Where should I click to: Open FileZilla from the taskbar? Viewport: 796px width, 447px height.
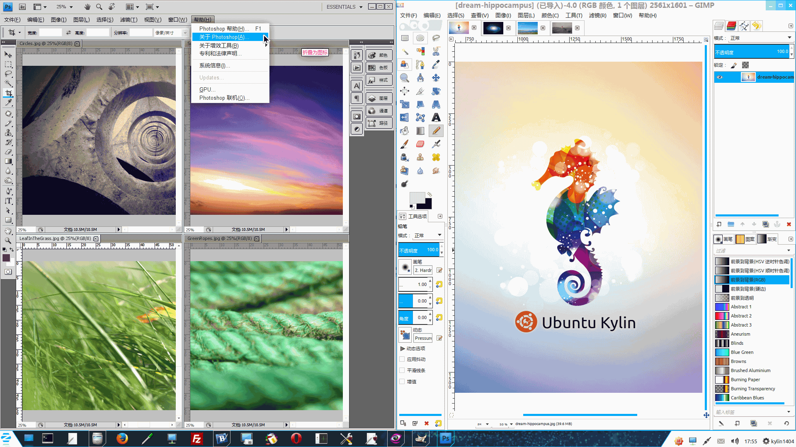click(197, 439)
